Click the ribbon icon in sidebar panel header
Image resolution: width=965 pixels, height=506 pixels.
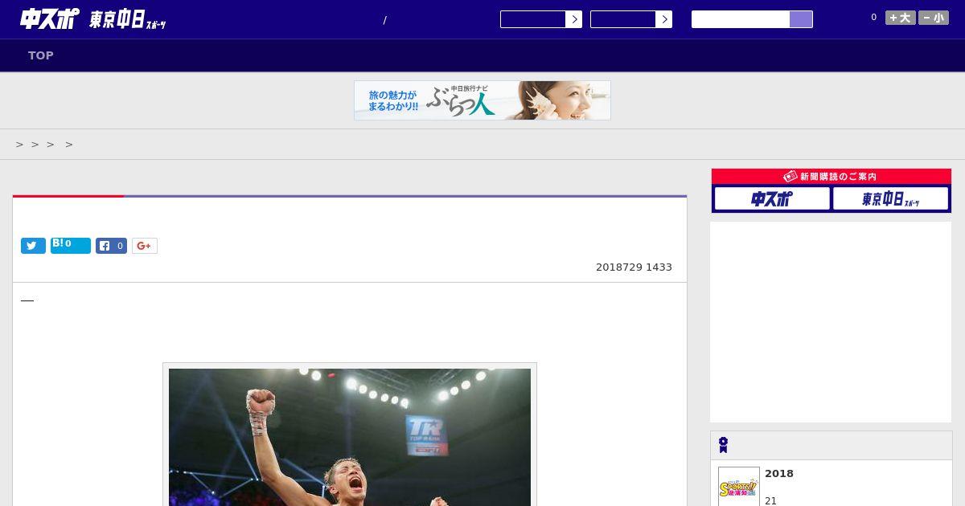coord(723,445)
